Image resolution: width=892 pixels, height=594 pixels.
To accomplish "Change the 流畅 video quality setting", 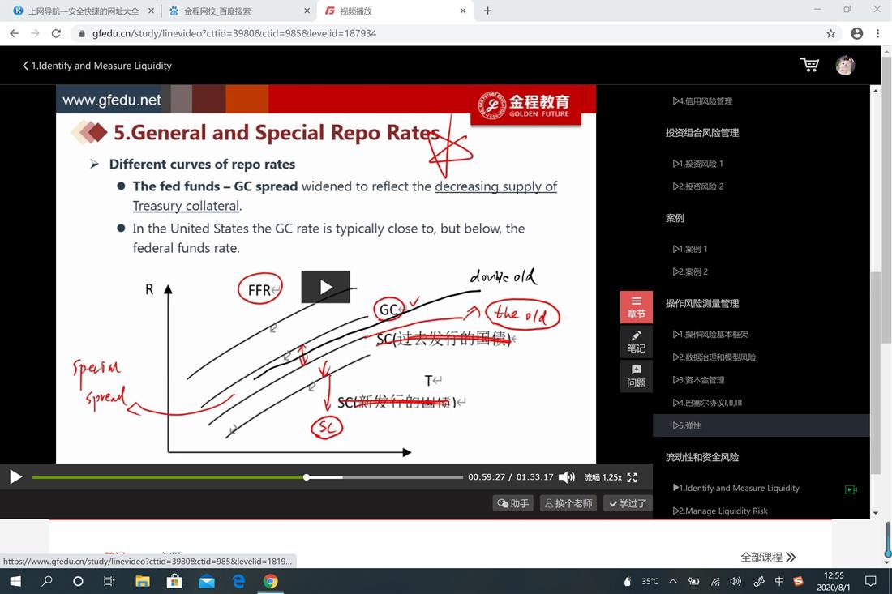I will click(592, 478).
